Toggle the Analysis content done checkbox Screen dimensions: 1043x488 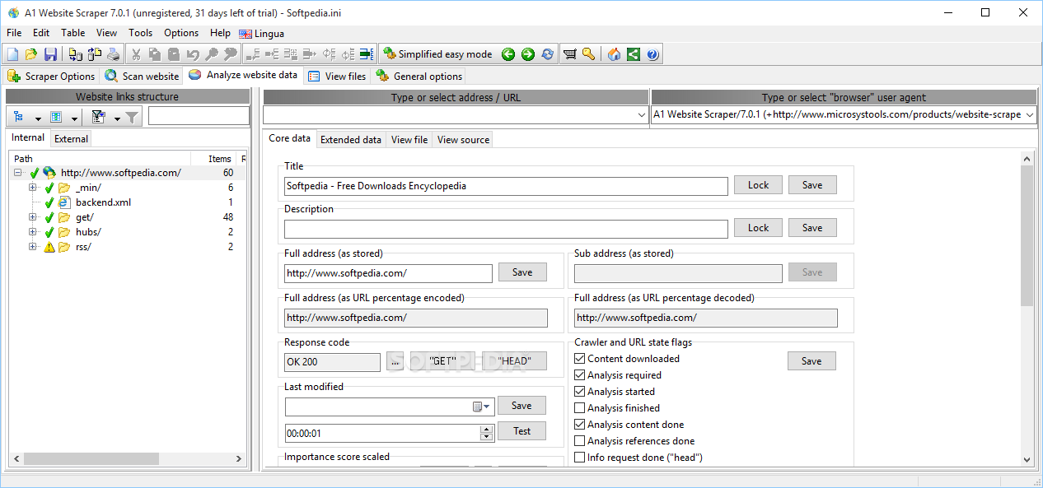tap(580, 425)
